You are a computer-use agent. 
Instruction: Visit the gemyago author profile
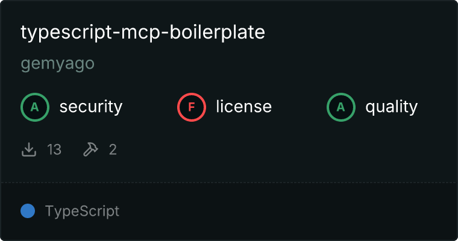click(57, 63)
